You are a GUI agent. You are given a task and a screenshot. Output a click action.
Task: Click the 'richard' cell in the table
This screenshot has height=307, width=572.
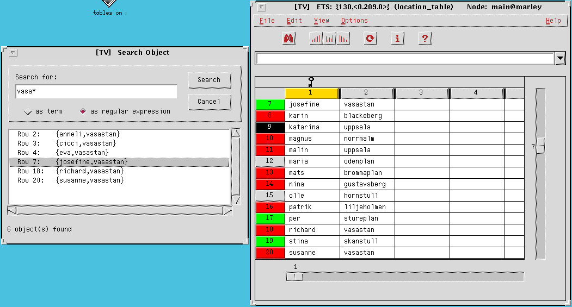click(x=312, y=230)
